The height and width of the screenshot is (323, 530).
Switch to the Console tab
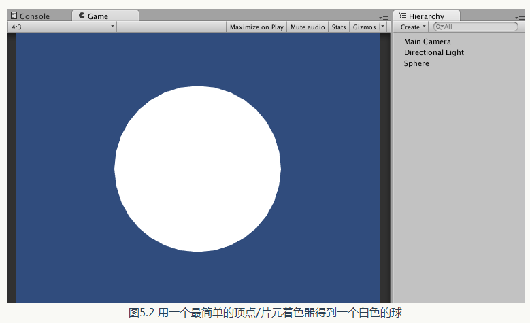[x=31, y=16]
